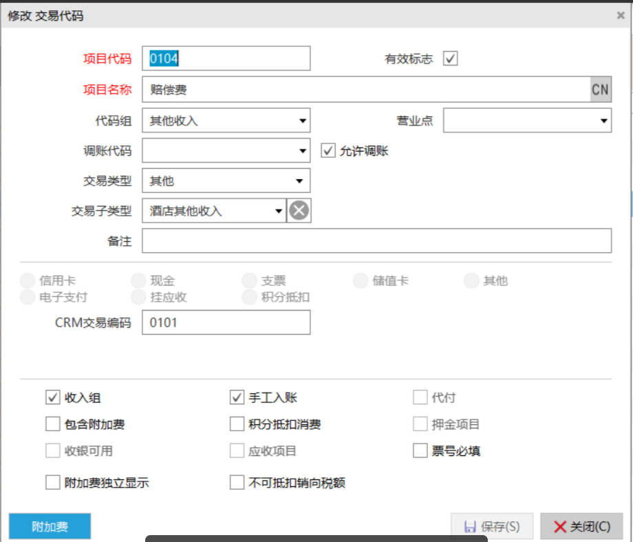Viewport: 633px width, 542px height.
Task: Enable 附加费独立显示 checkbox
Action: [x=53, y=483]
